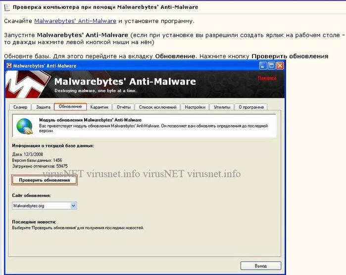Viewport: 346px width, 275px height.
Task: Click the 'Сайт обновления:' label
Action: coord(31,195)
